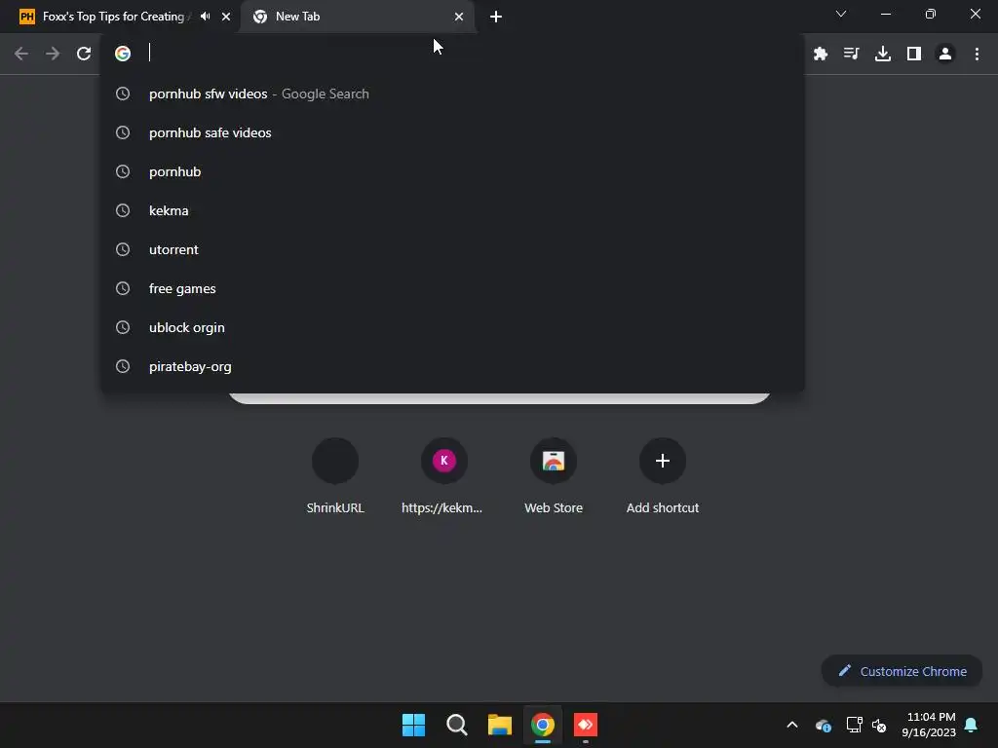
Task: Open the Web Store shortcut
Action: tap(554, 476)
